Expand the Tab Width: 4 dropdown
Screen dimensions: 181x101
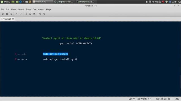[144, 99]
